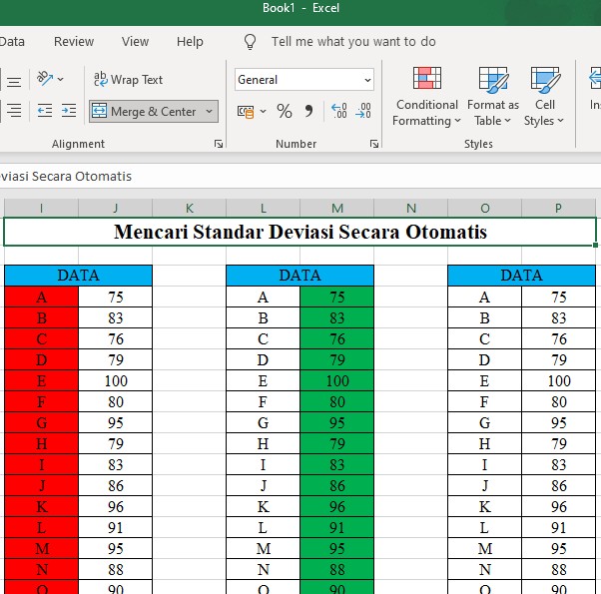Select DATA header above green column
Image resolution: width=601 pixels, height=594 pixels.
(300, 276)
